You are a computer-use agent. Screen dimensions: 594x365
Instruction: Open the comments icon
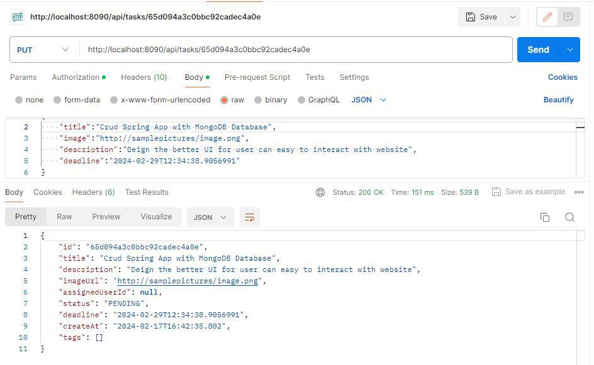tap(568, 17)
